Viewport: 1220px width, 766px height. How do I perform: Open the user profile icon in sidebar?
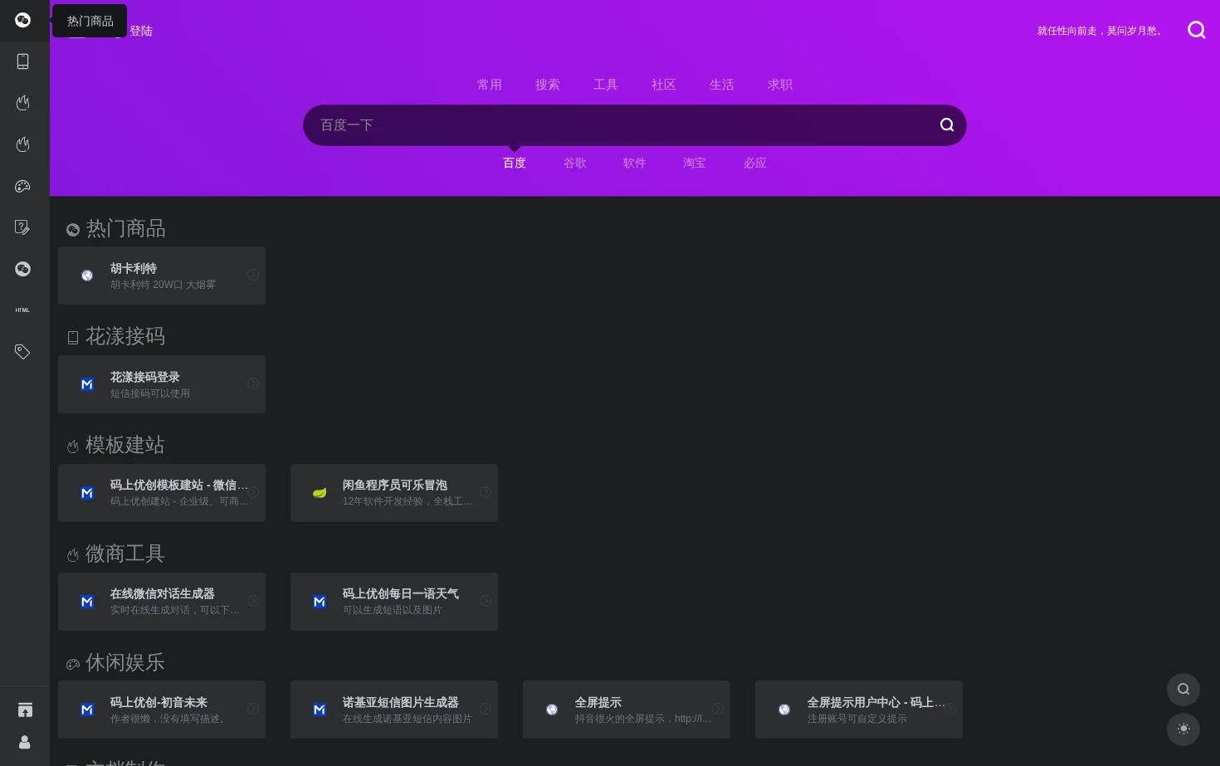(x=25, y=742)
